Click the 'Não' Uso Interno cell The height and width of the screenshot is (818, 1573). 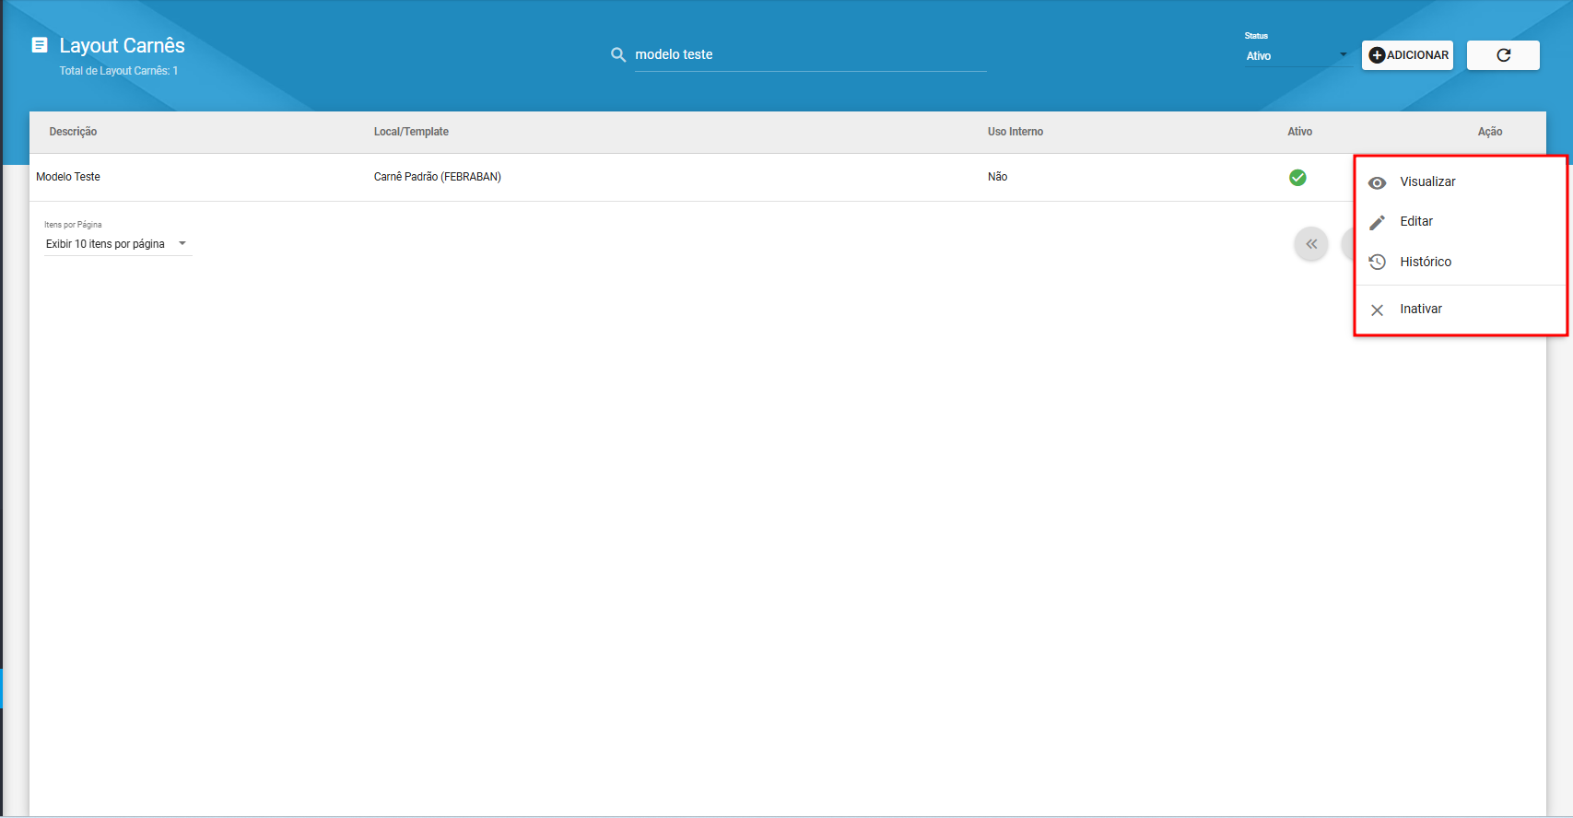997,177
